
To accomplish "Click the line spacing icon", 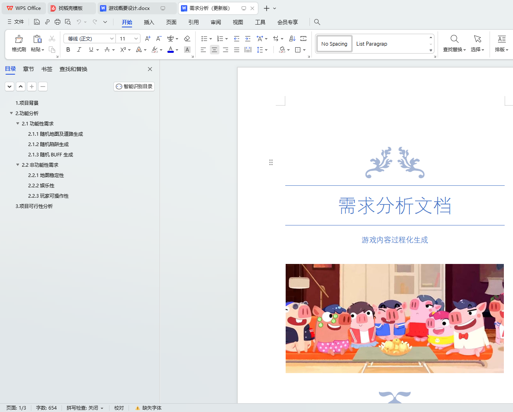I will [x=260, y=50].
